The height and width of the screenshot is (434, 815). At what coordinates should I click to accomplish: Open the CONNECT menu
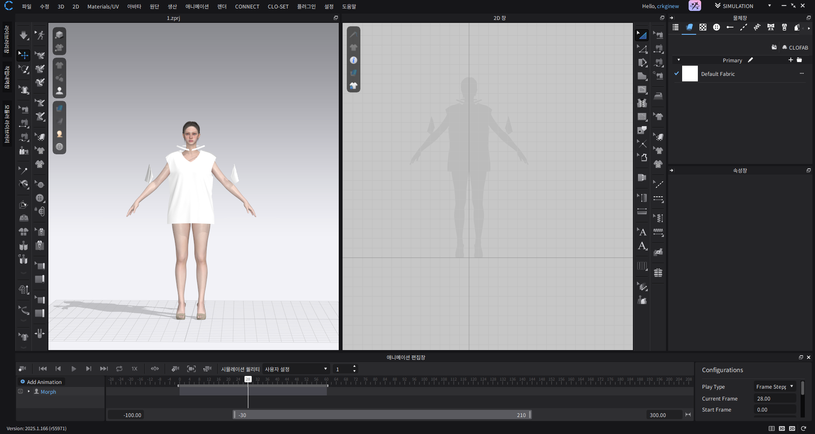click(247, 6)
